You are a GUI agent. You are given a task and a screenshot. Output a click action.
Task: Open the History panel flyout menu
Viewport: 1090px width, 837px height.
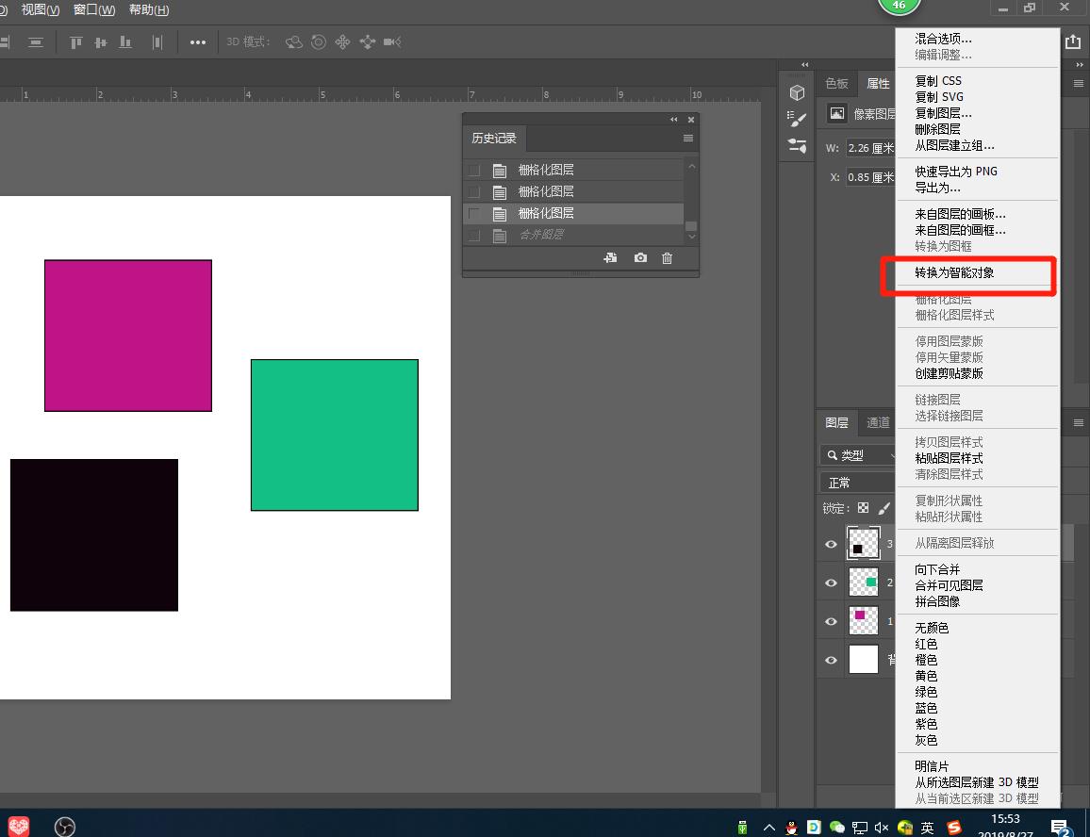pyautogui.click(x=688, y=139)
